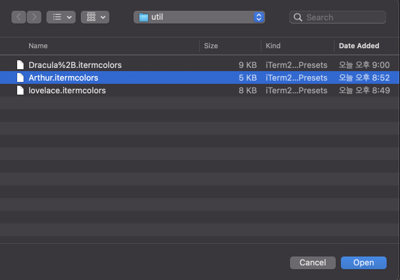Go back with the left chevron button
Screen dimensions: 400x280
pos(18,17)
